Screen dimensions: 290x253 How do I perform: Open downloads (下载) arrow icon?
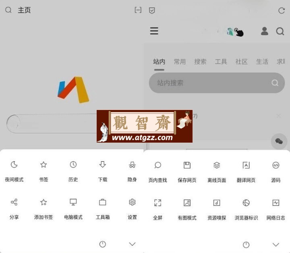[x=102, y=164]
